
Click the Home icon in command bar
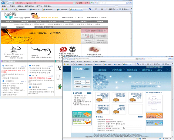[x=90, y=9]
